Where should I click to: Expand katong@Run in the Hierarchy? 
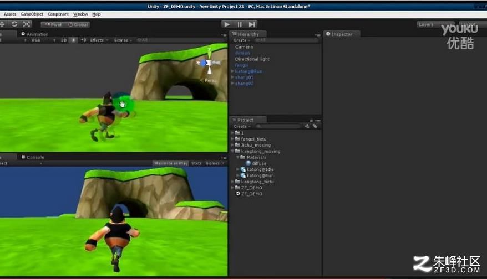[x=232, y=71]
